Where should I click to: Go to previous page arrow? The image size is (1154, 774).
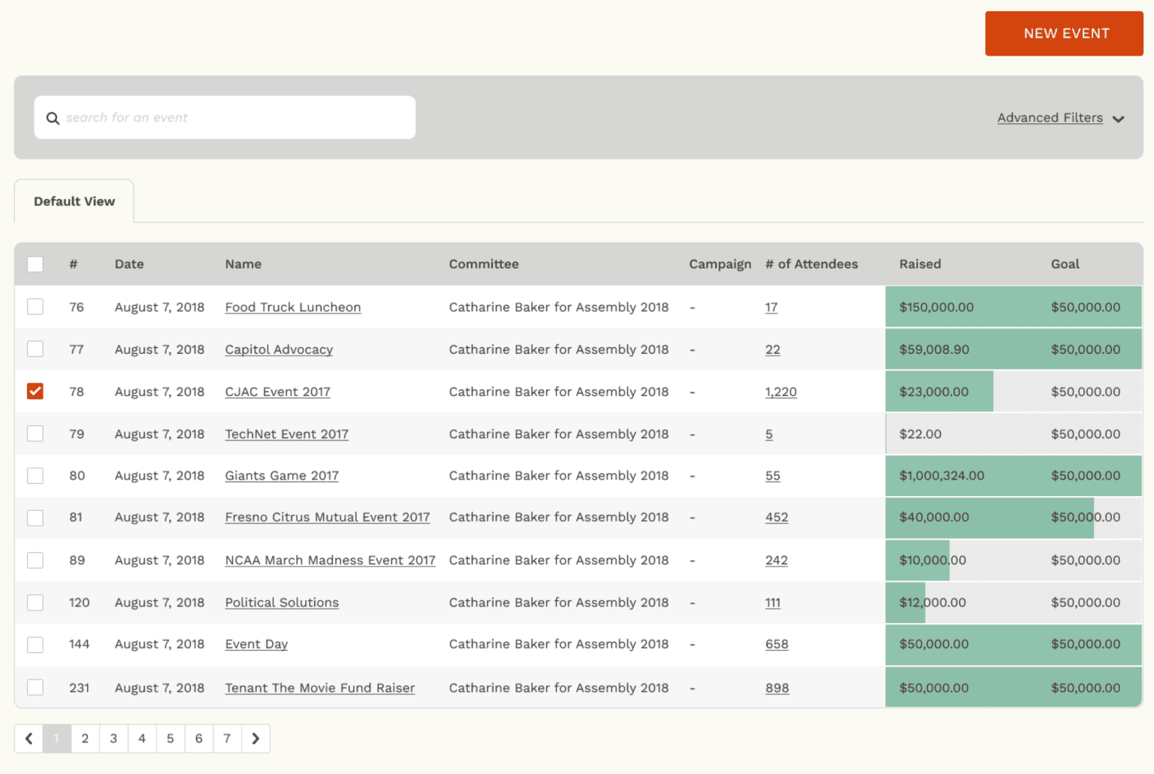[x=29, y=739]
